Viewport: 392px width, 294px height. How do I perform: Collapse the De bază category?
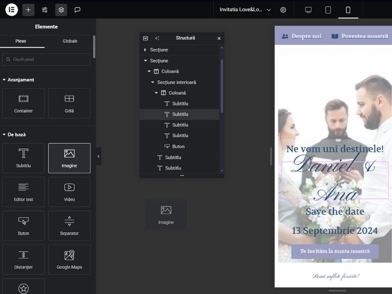[x=4, y=134]
